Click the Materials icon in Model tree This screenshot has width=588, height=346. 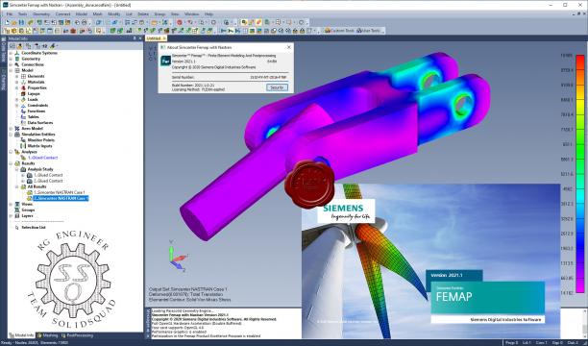click(23, 82)
